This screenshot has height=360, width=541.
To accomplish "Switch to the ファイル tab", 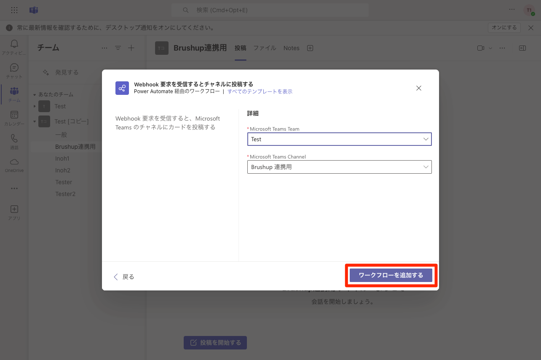I will coord(265,48).
